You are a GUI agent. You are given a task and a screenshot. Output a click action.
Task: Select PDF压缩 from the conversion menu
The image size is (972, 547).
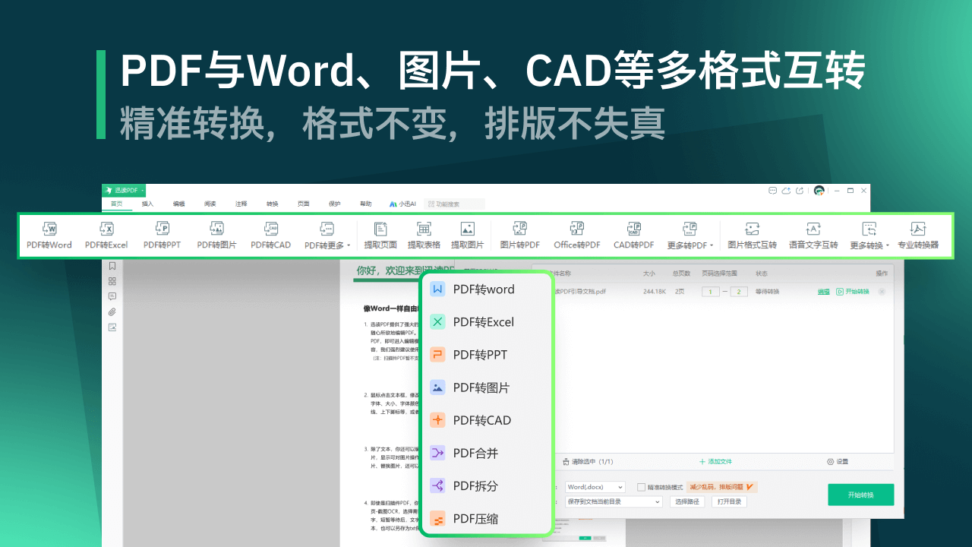pyautogui.click(x=474, y=519)
